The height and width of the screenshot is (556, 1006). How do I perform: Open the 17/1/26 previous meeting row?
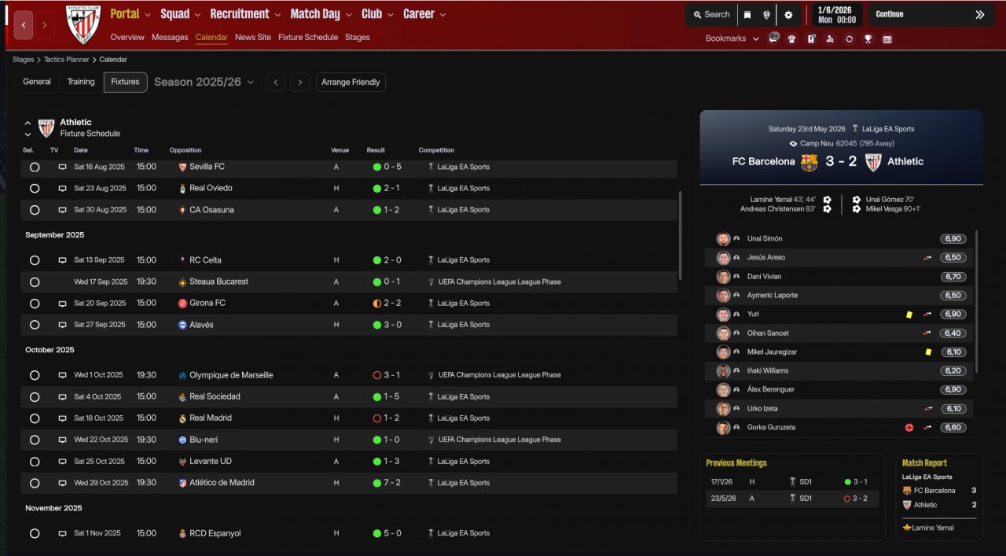tap(792, 482)
